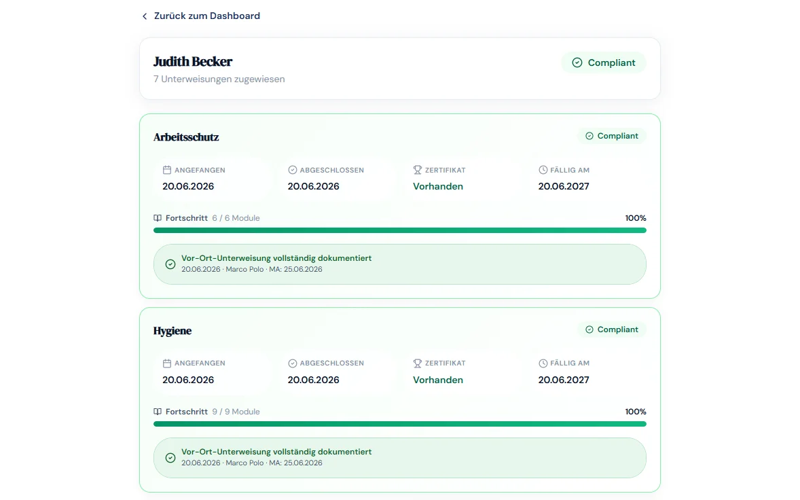The width and height of the screenshot is (800, 500).
Task: Click the book icon beside Fortschritt 9 / 9 Module
Action: coord(158,412)
